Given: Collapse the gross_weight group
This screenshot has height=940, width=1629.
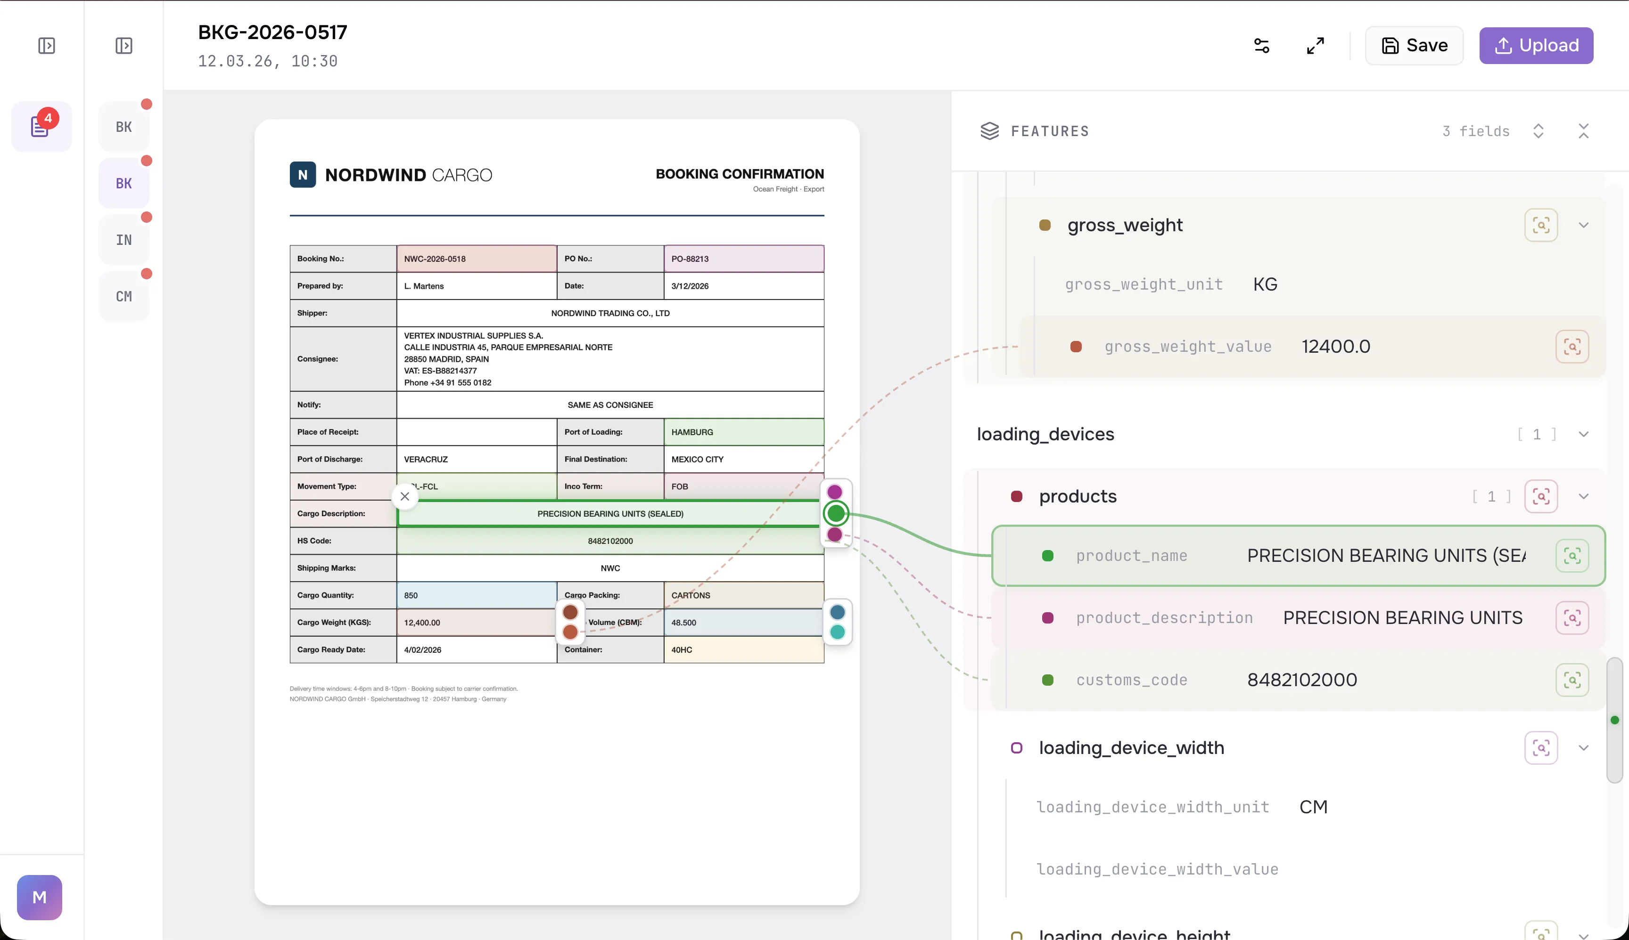Looking at the screenshot, I should (x=1584, y=225).
